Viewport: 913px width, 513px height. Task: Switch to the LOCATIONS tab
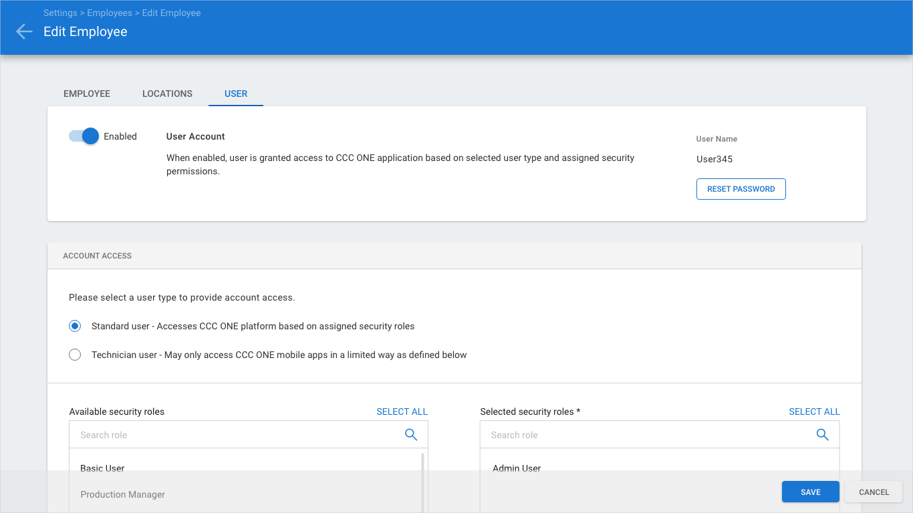click(167, 94)
